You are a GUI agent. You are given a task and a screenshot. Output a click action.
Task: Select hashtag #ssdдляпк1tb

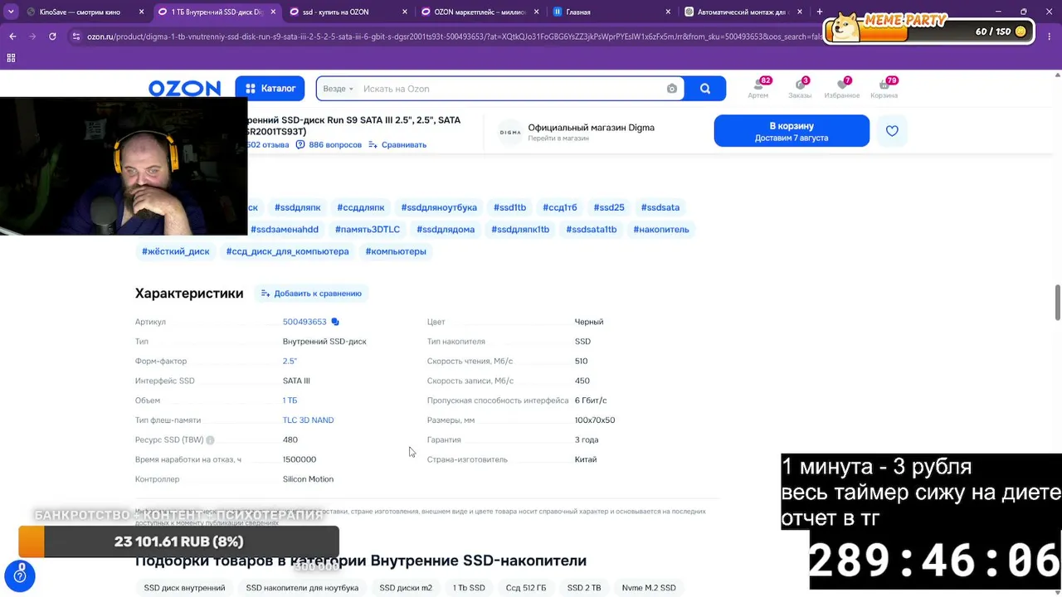tap(520, 230)
